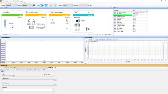
Task: Expand the arrow beside the save layout icon
Action: point(36,5)
